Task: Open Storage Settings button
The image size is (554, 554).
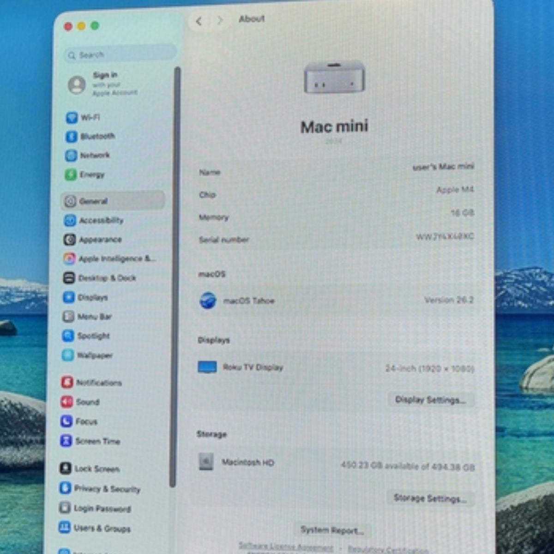Action: coord(430,498)
